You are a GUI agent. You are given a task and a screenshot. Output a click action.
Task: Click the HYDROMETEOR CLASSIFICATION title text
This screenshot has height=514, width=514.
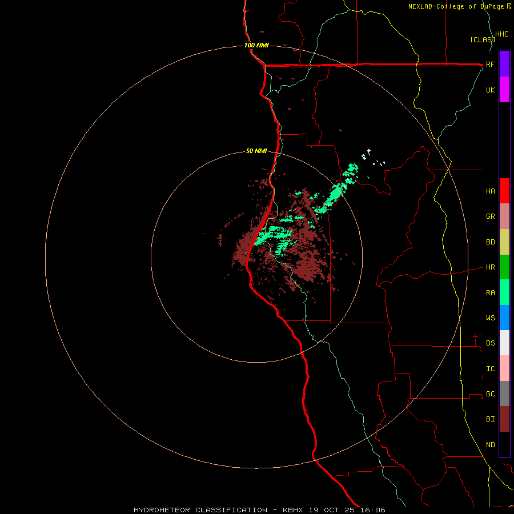(x=200, y=510)
